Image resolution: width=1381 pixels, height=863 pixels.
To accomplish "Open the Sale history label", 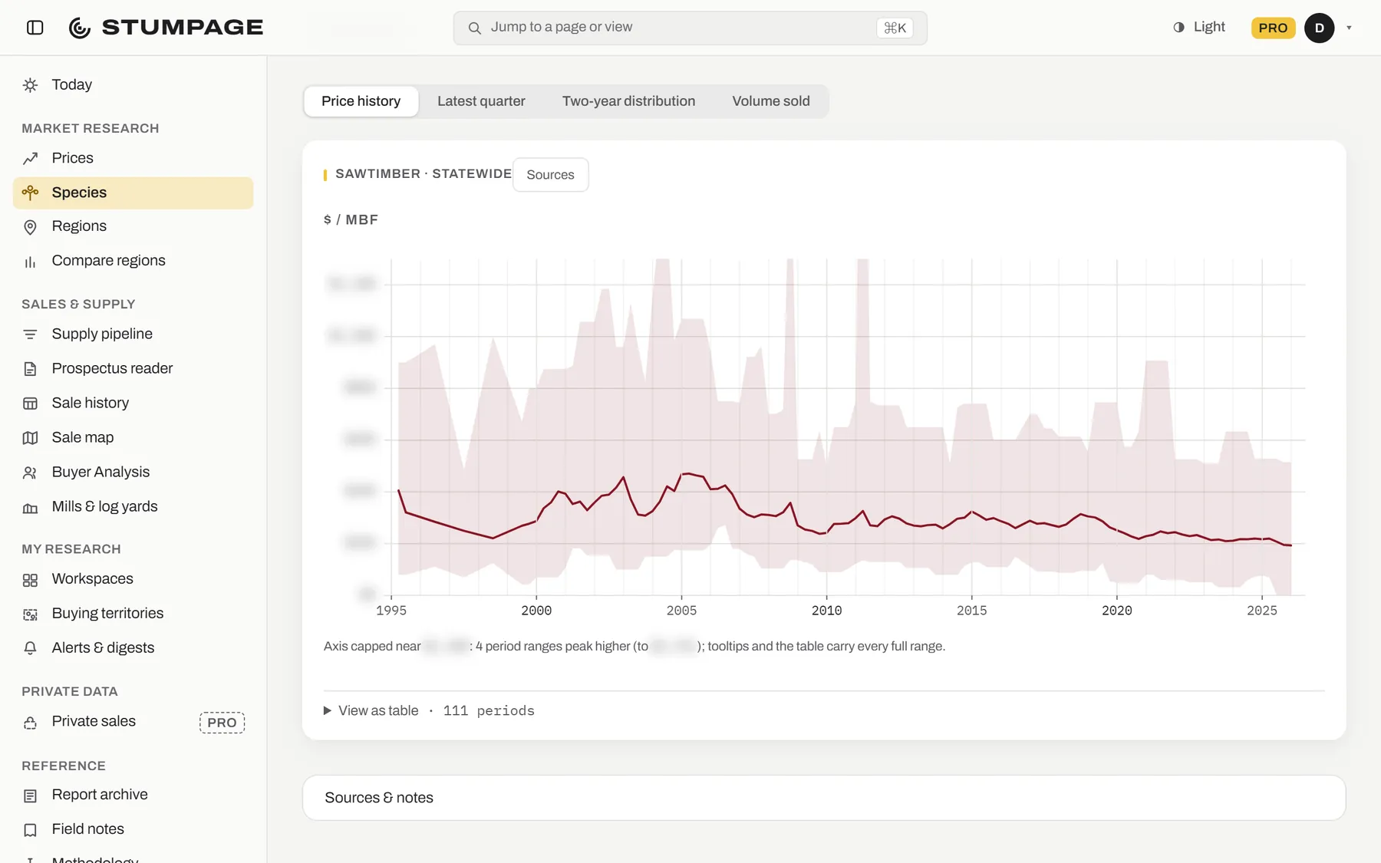I will tap(90, 403).
